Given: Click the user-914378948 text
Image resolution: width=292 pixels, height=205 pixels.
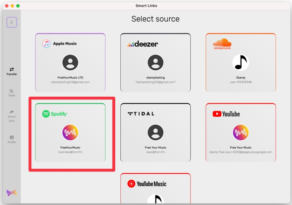Looking at the screenshot, I should tap(241, 82).
